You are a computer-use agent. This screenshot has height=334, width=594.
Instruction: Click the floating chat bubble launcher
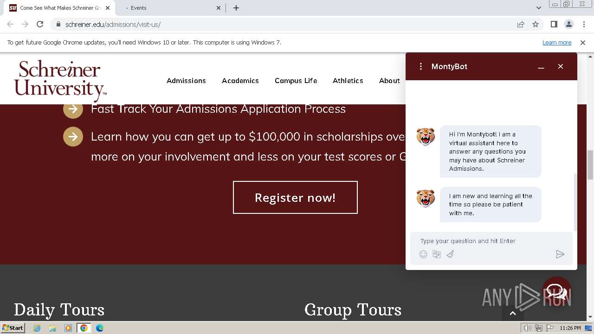coord(556,291)
